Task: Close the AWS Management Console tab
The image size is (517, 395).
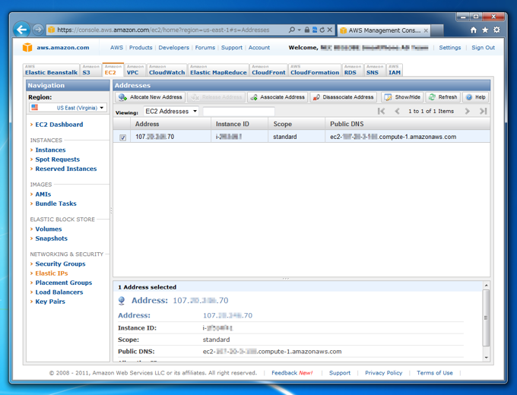Action: tap(426, 30)
